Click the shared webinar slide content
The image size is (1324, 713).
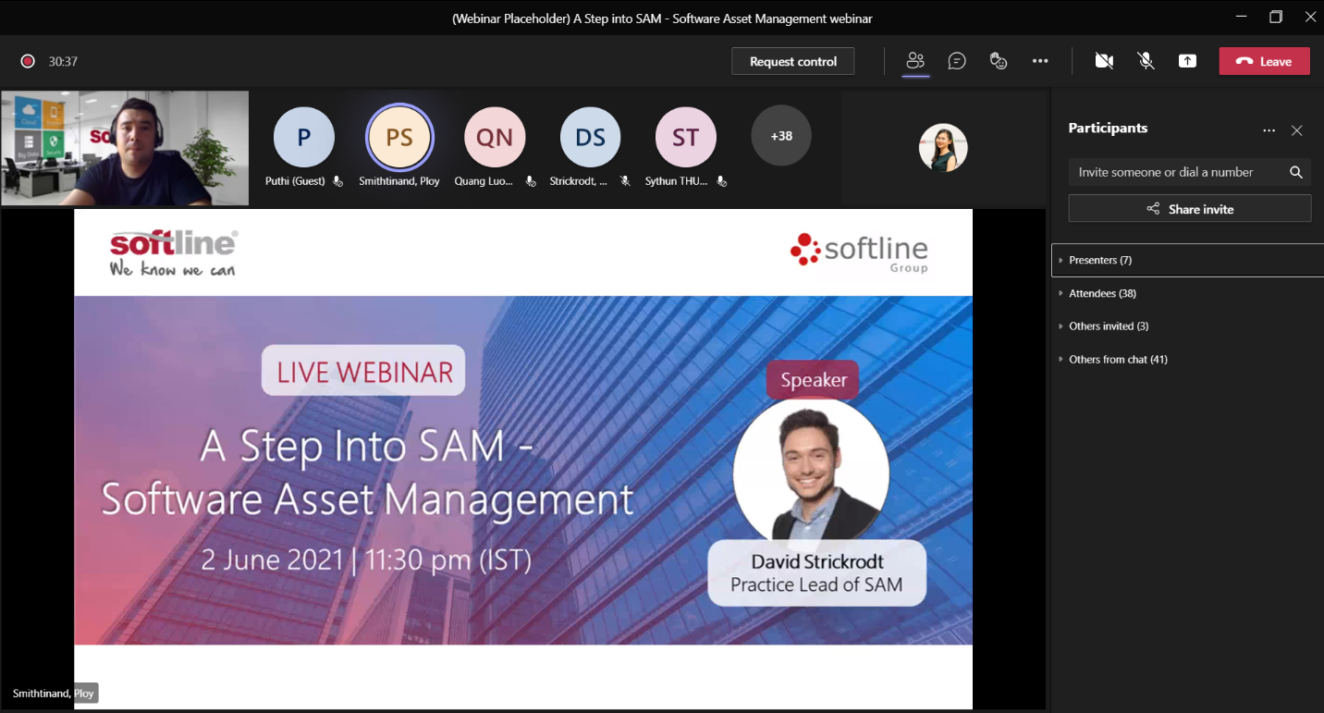(x=523, y=459)
